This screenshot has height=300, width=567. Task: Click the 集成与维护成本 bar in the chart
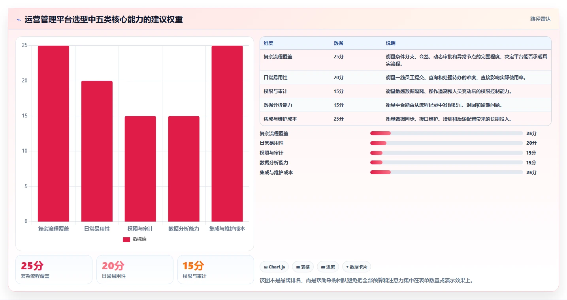tap(227, 134)
